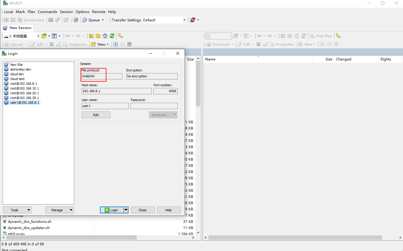The width and height of the screenshot is (403, 251).
Task: Click the local home directory icon
Action: click(x=105, y=36)
